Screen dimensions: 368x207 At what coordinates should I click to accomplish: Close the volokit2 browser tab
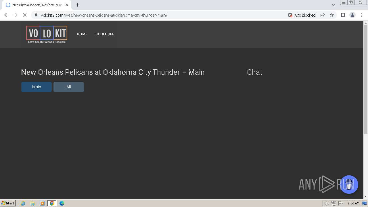point(66,5)
